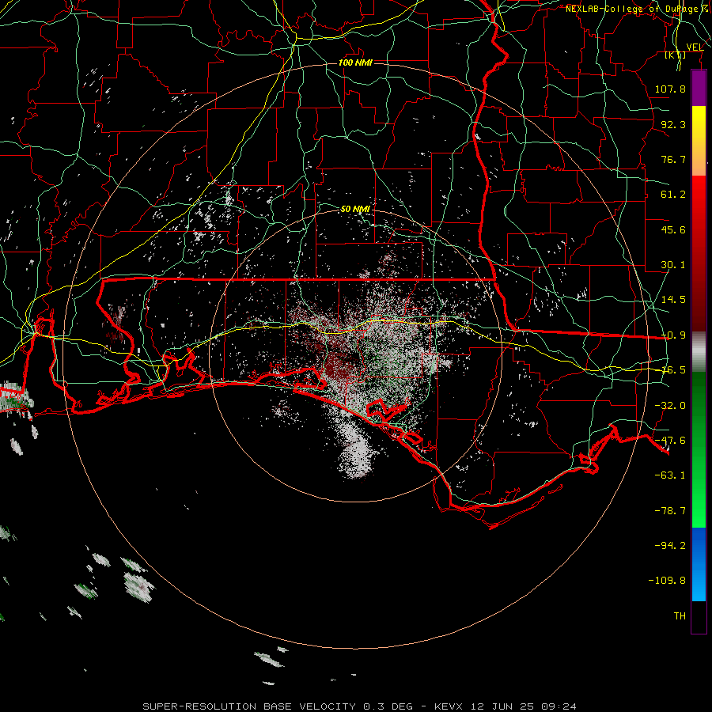Click the -78.7 velocity scale value

pyautogui.click(x=670, y=511)
